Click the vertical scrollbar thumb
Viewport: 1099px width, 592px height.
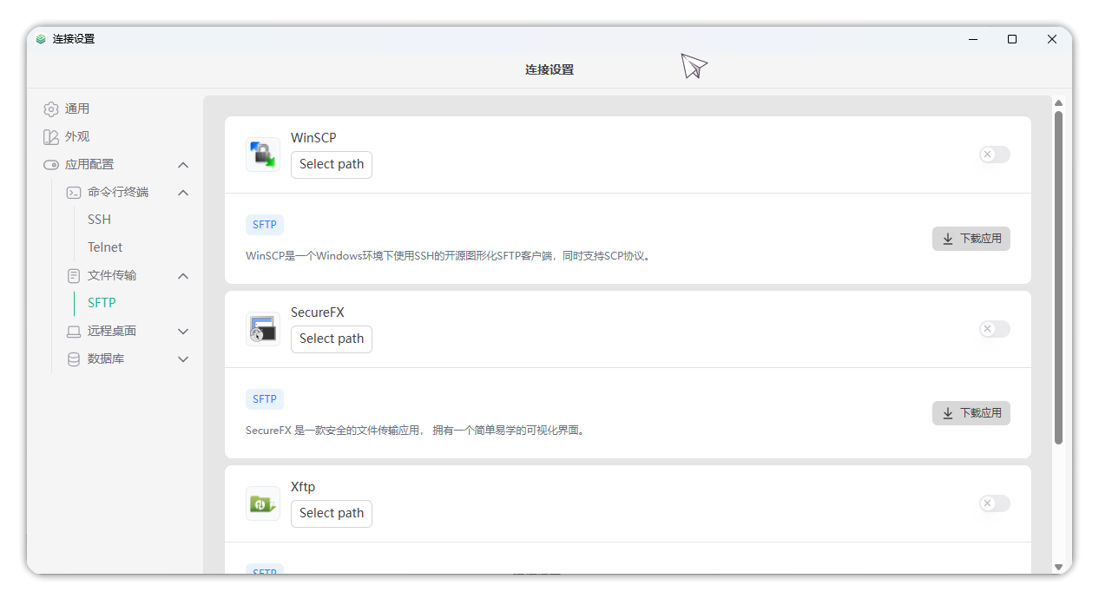pos(1058,278)
